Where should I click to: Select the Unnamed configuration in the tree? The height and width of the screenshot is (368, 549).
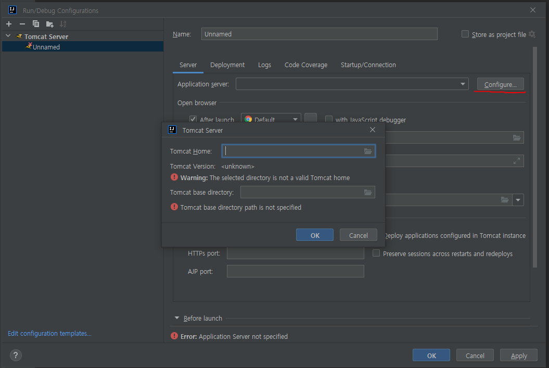[83, 46]
